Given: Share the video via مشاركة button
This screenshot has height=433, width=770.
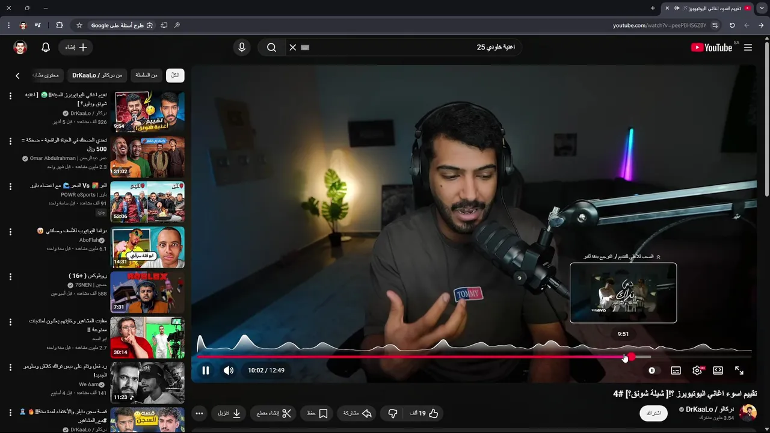Looking at the screenshot, I should click(x=358, y=414).
